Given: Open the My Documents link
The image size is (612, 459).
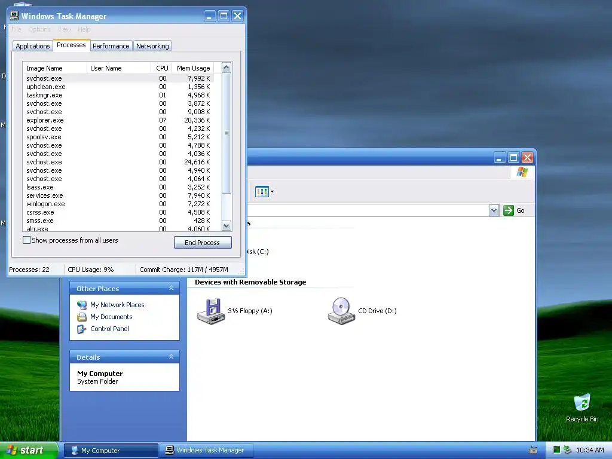Looking at the screenshot, I should 111,317.
